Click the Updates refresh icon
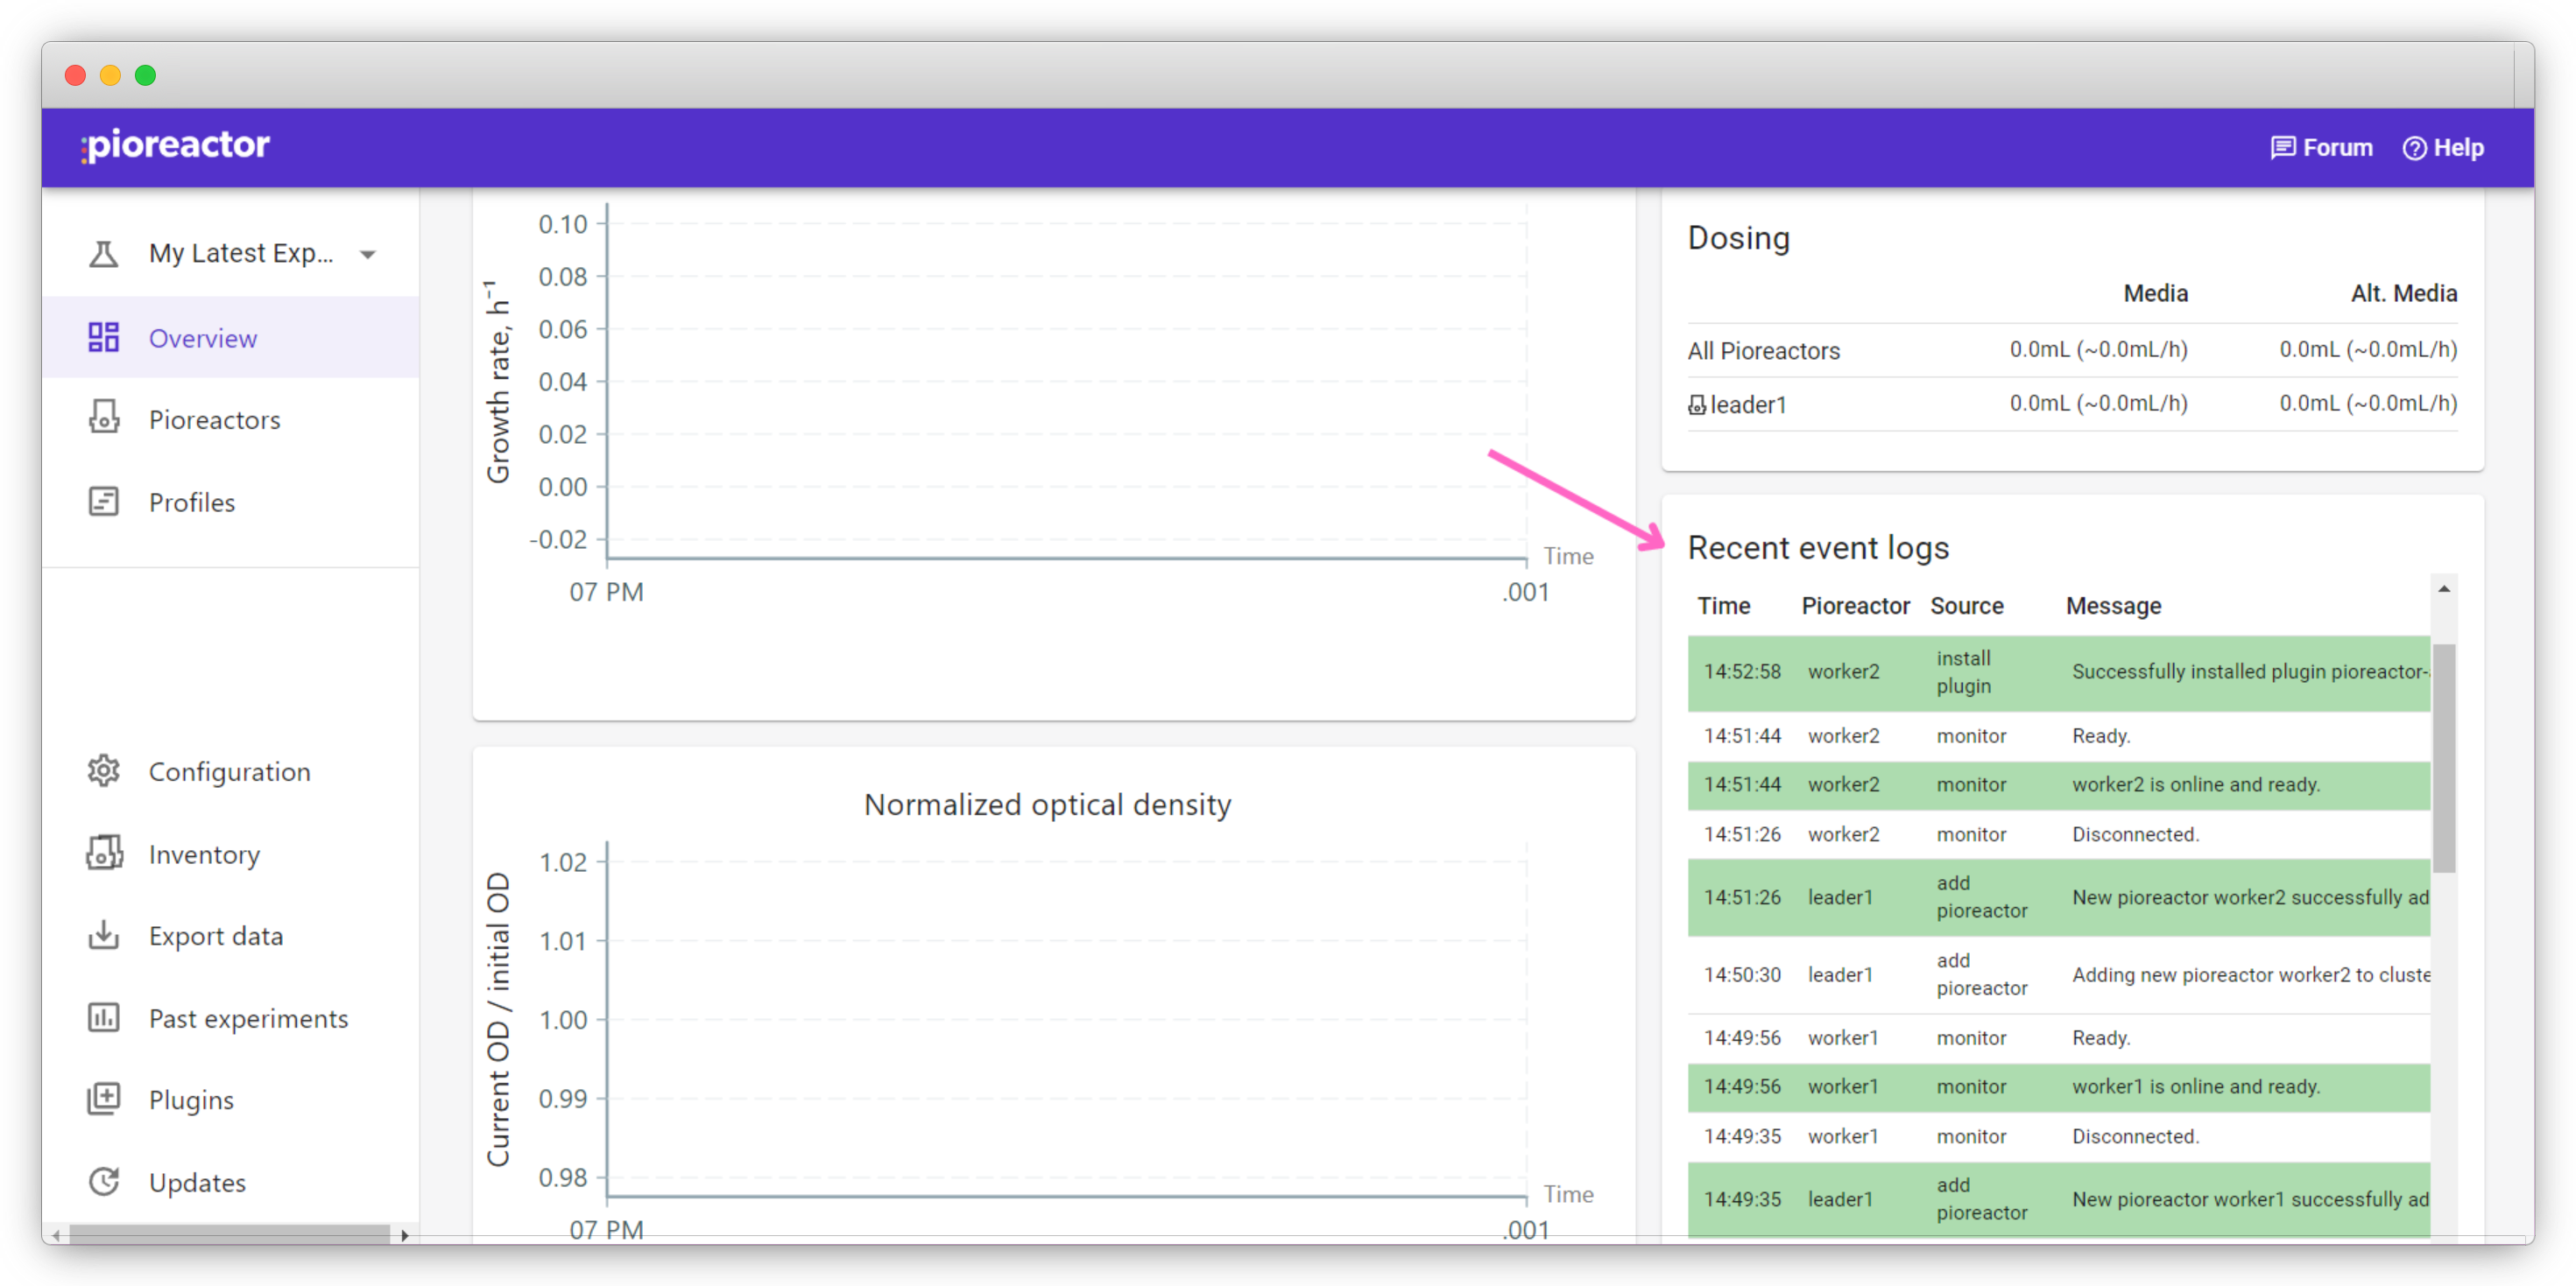The image size is (2576, 1286). (103, 1182)
